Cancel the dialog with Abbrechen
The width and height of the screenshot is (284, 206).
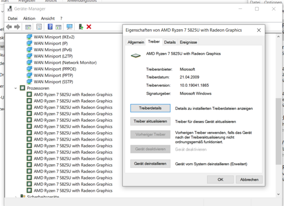point(249,180)
